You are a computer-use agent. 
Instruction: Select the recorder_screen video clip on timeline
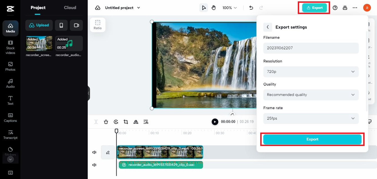click(x=160, y=152)
